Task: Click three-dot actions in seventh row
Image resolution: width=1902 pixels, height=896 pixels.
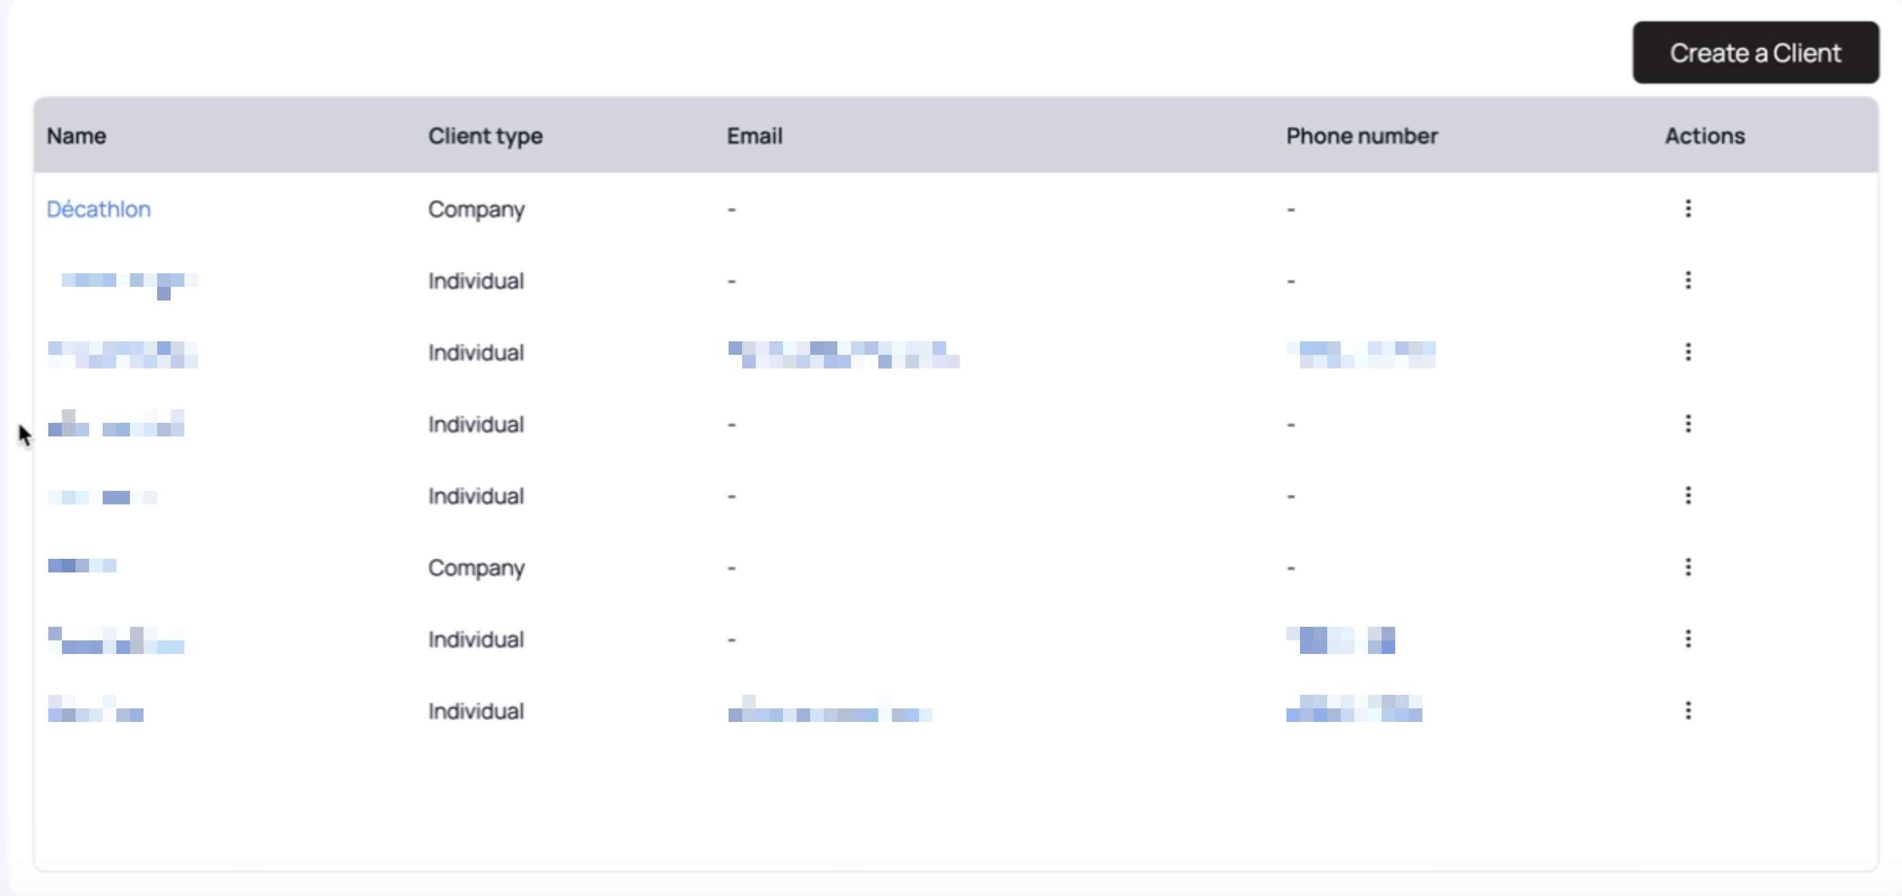Action: 1688,638
